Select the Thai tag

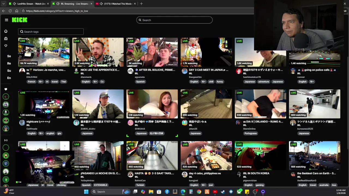pyautogui.click(x=63, y=82)
